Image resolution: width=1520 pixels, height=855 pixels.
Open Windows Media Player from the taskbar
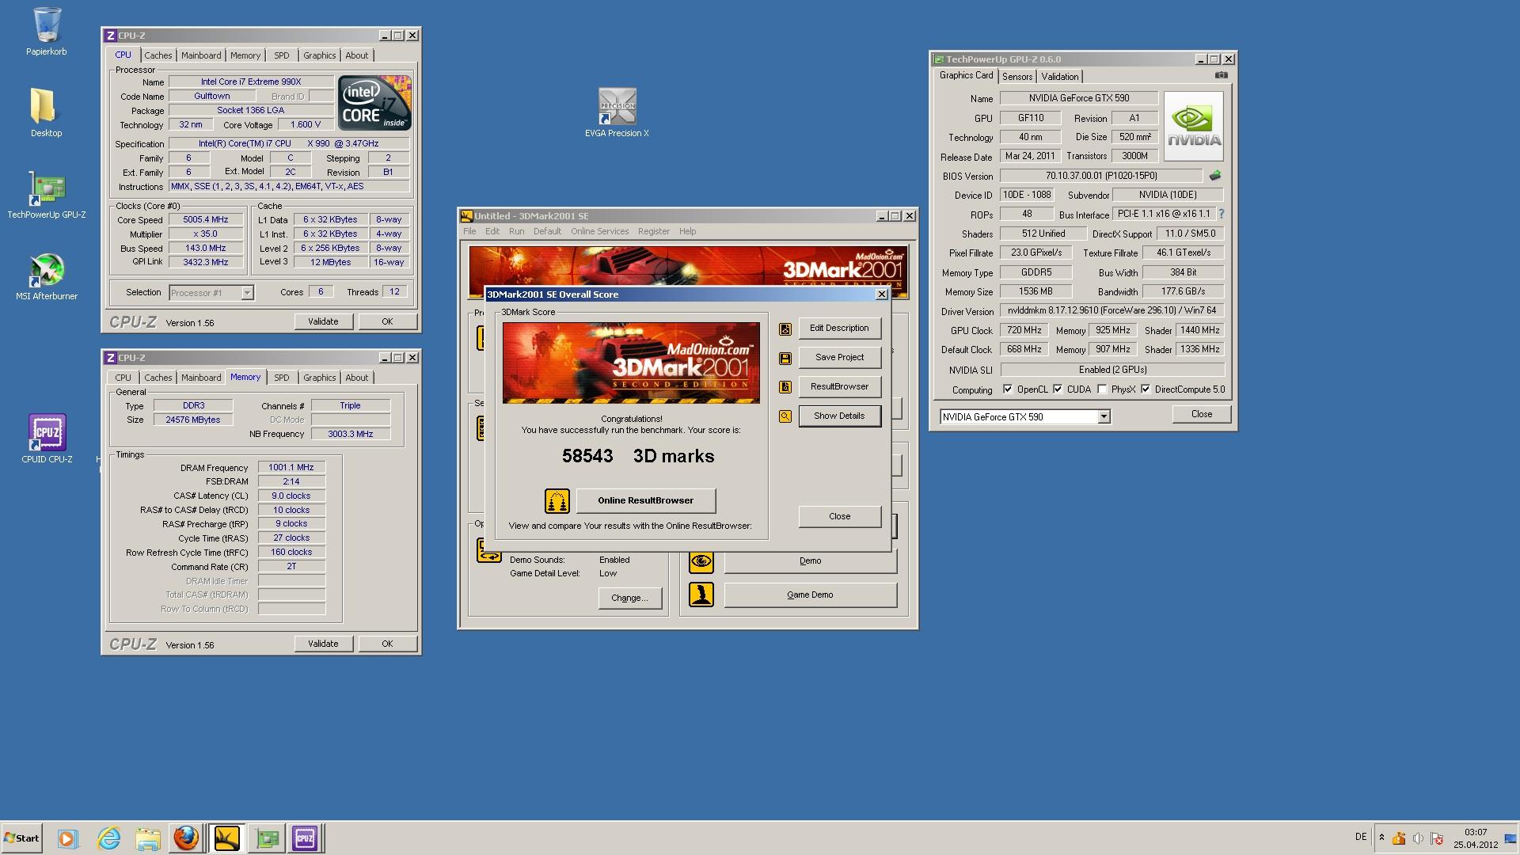[67, 838]
